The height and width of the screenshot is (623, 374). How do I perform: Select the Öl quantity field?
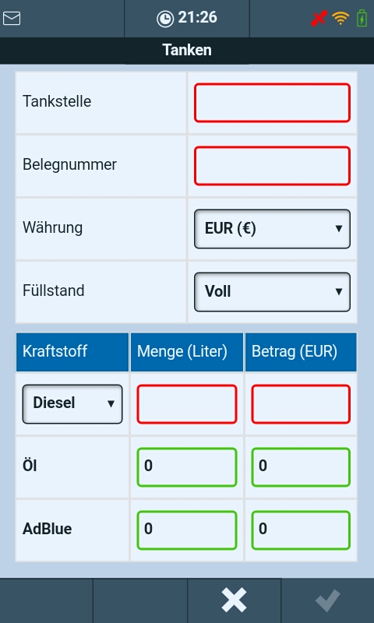187,466
